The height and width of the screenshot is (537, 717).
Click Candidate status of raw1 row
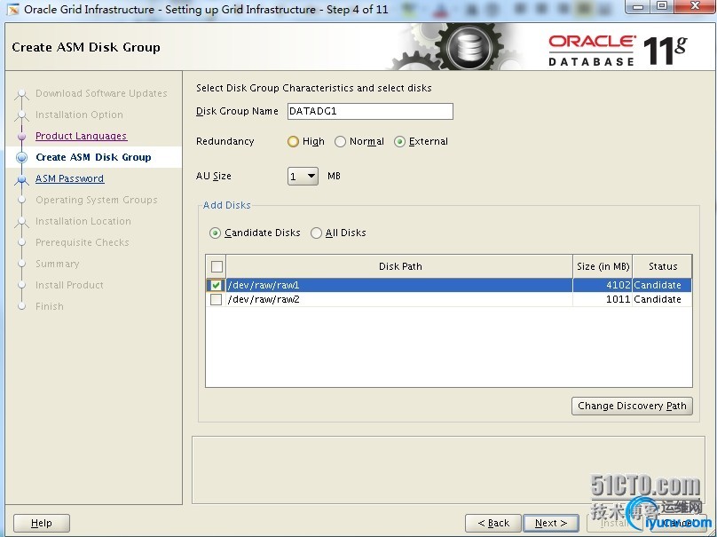point(662,285)
